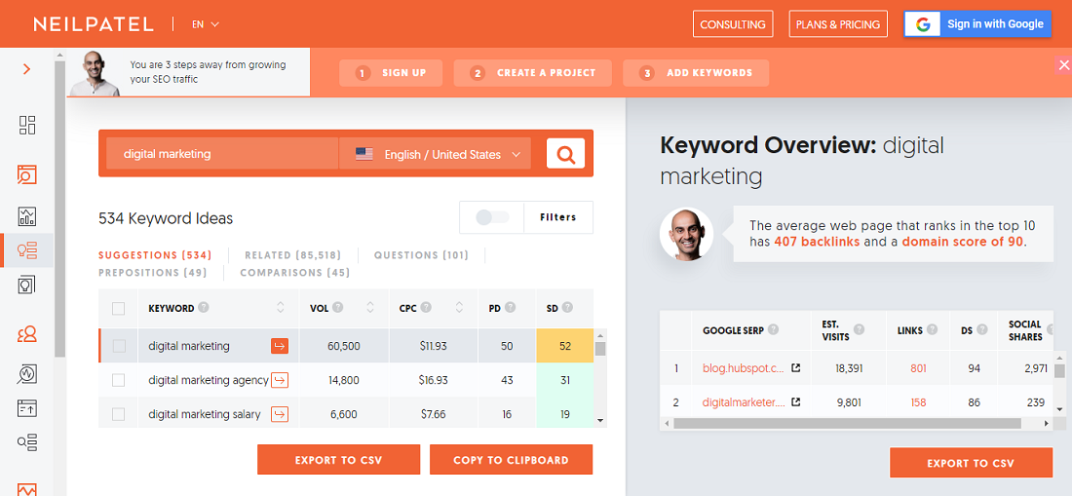Viewport: 1072px width, 496px height.
Task: Click the 801 links value
Action: click(918, 368)
